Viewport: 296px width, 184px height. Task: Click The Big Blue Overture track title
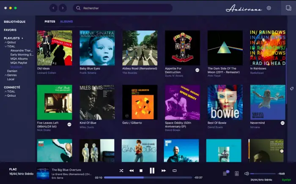tap(66, 170)
